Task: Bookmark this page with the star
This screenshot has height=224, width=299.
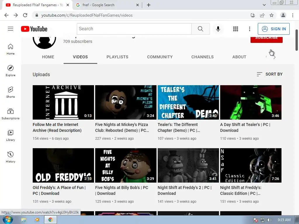Action: pos(272,15)
